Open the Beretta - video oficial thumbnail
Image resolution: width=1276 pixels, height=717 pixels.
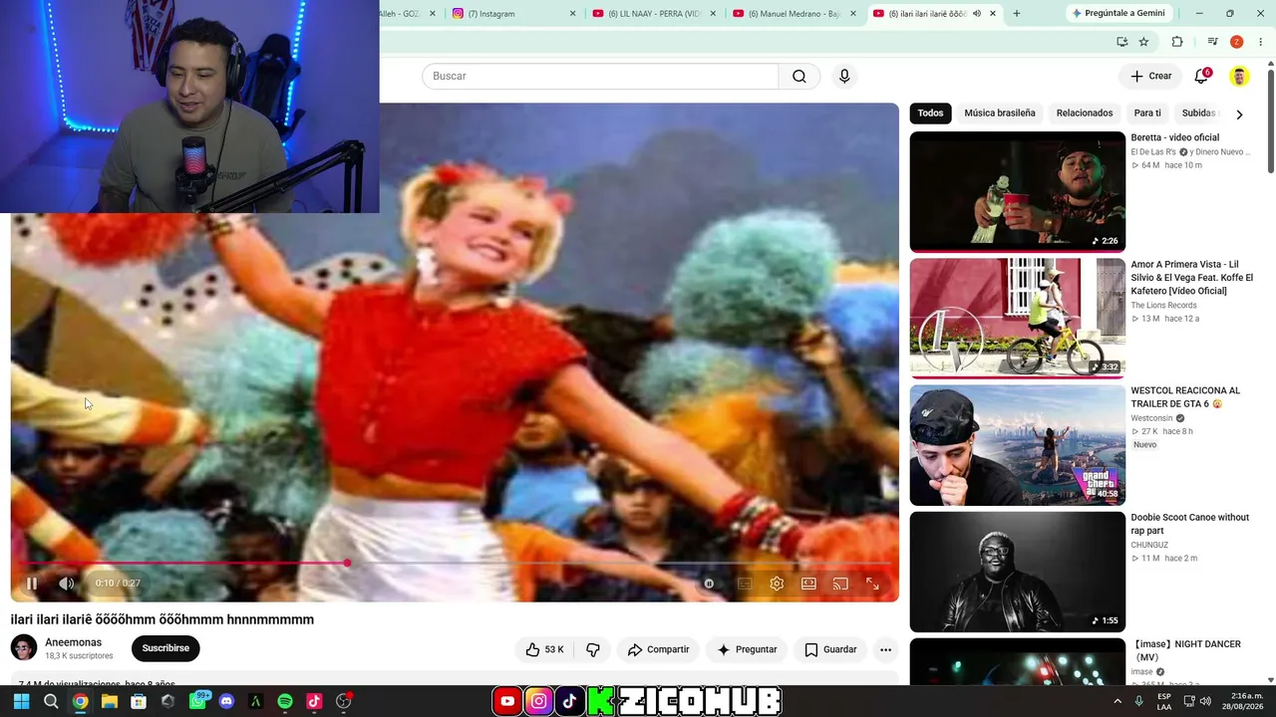[1017, 192]
